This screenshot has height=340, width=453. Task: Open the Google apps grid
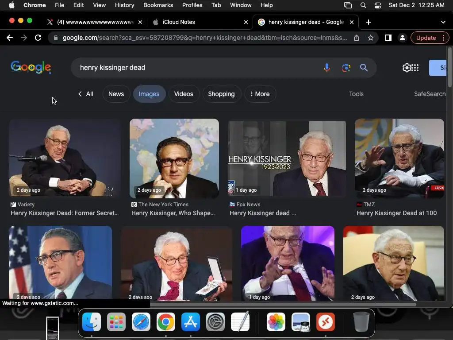tap(415, 68)
